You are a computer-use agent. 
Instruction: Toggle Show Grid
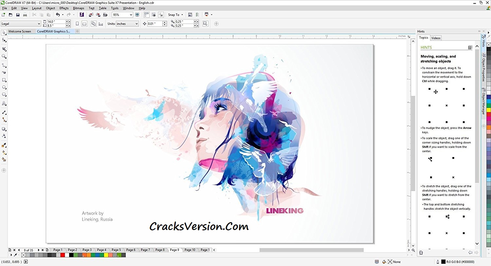154,15
